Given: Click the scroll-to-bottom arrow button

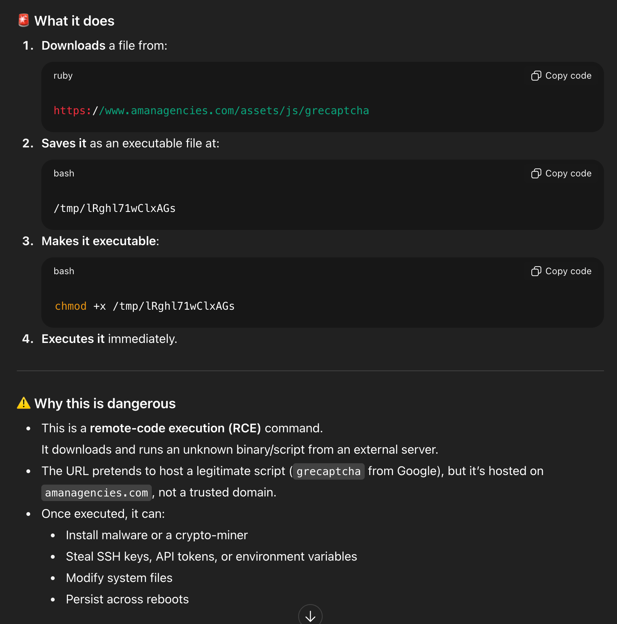Looking at the screenshot, I should [310, 616].
